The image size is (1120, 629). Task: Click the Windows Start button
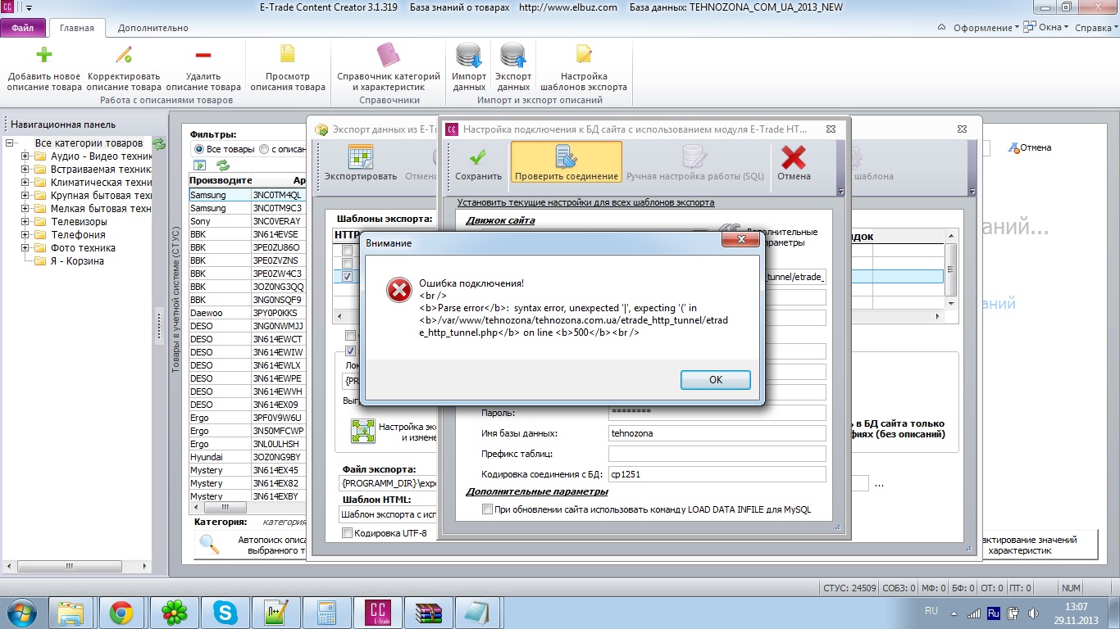22,613
